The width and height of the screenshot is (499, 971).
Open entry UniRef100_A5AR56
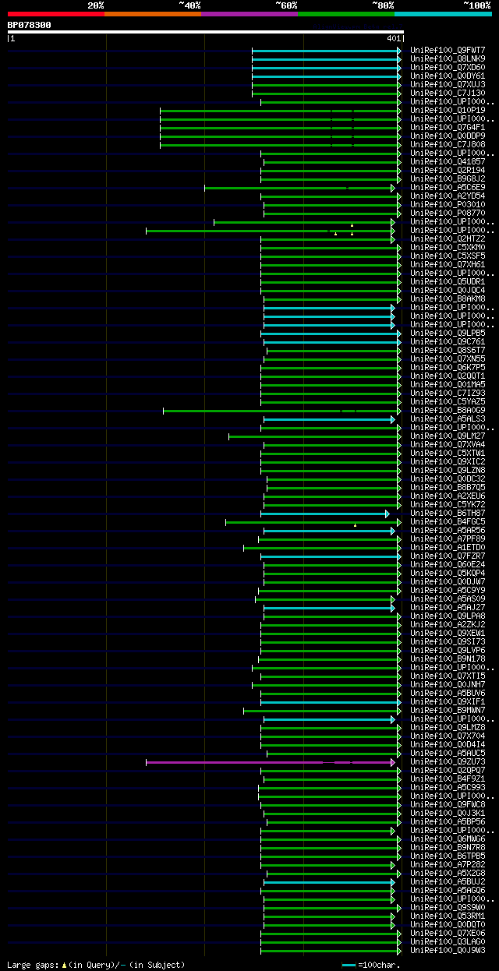448,530
